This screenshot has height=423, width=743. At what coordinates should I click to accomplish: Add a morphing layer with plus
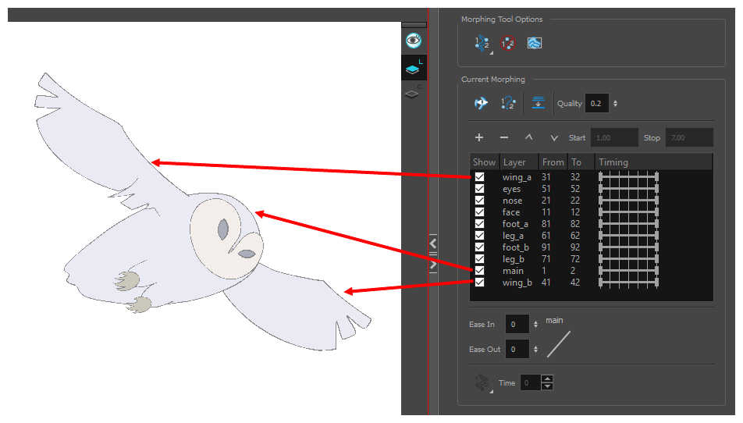pyautogui.click(x=479, y=137)
